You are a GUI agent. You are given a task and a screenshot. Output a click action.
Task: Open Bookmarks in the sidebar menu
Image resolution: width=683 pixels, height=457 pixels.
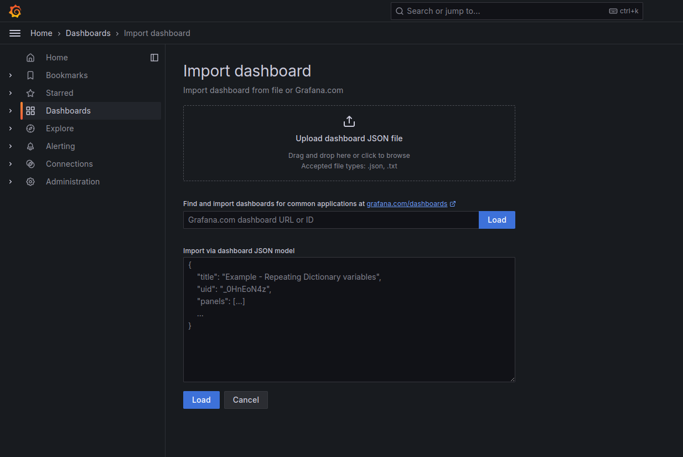(x=67, y=75)
